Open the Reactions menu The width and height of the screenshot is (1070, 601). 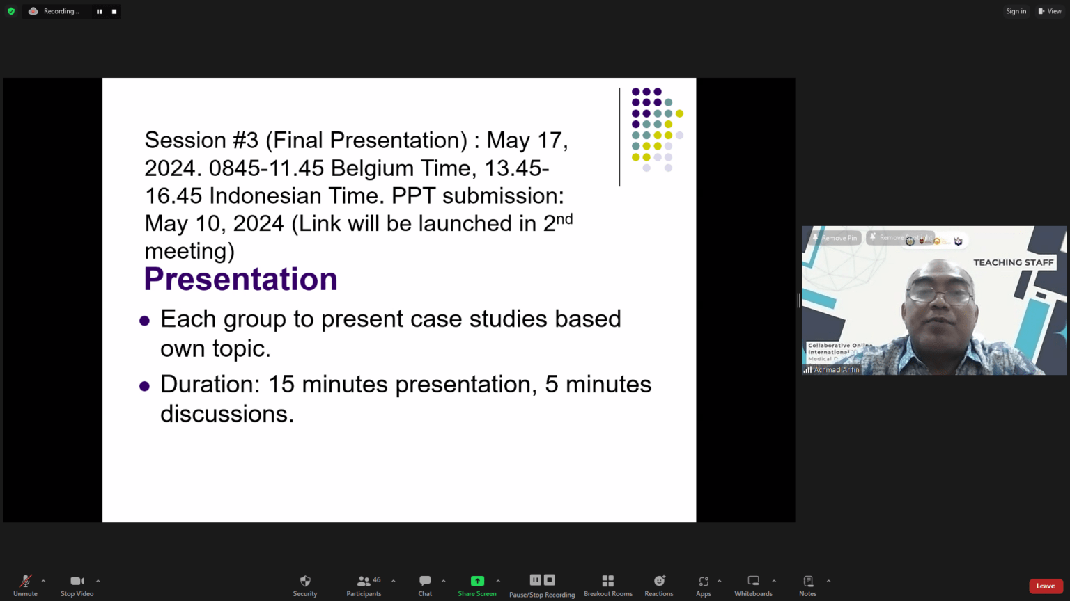[658, 585]
